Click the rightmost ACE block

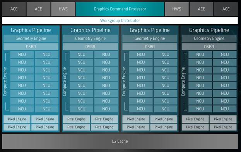(226, 9)
